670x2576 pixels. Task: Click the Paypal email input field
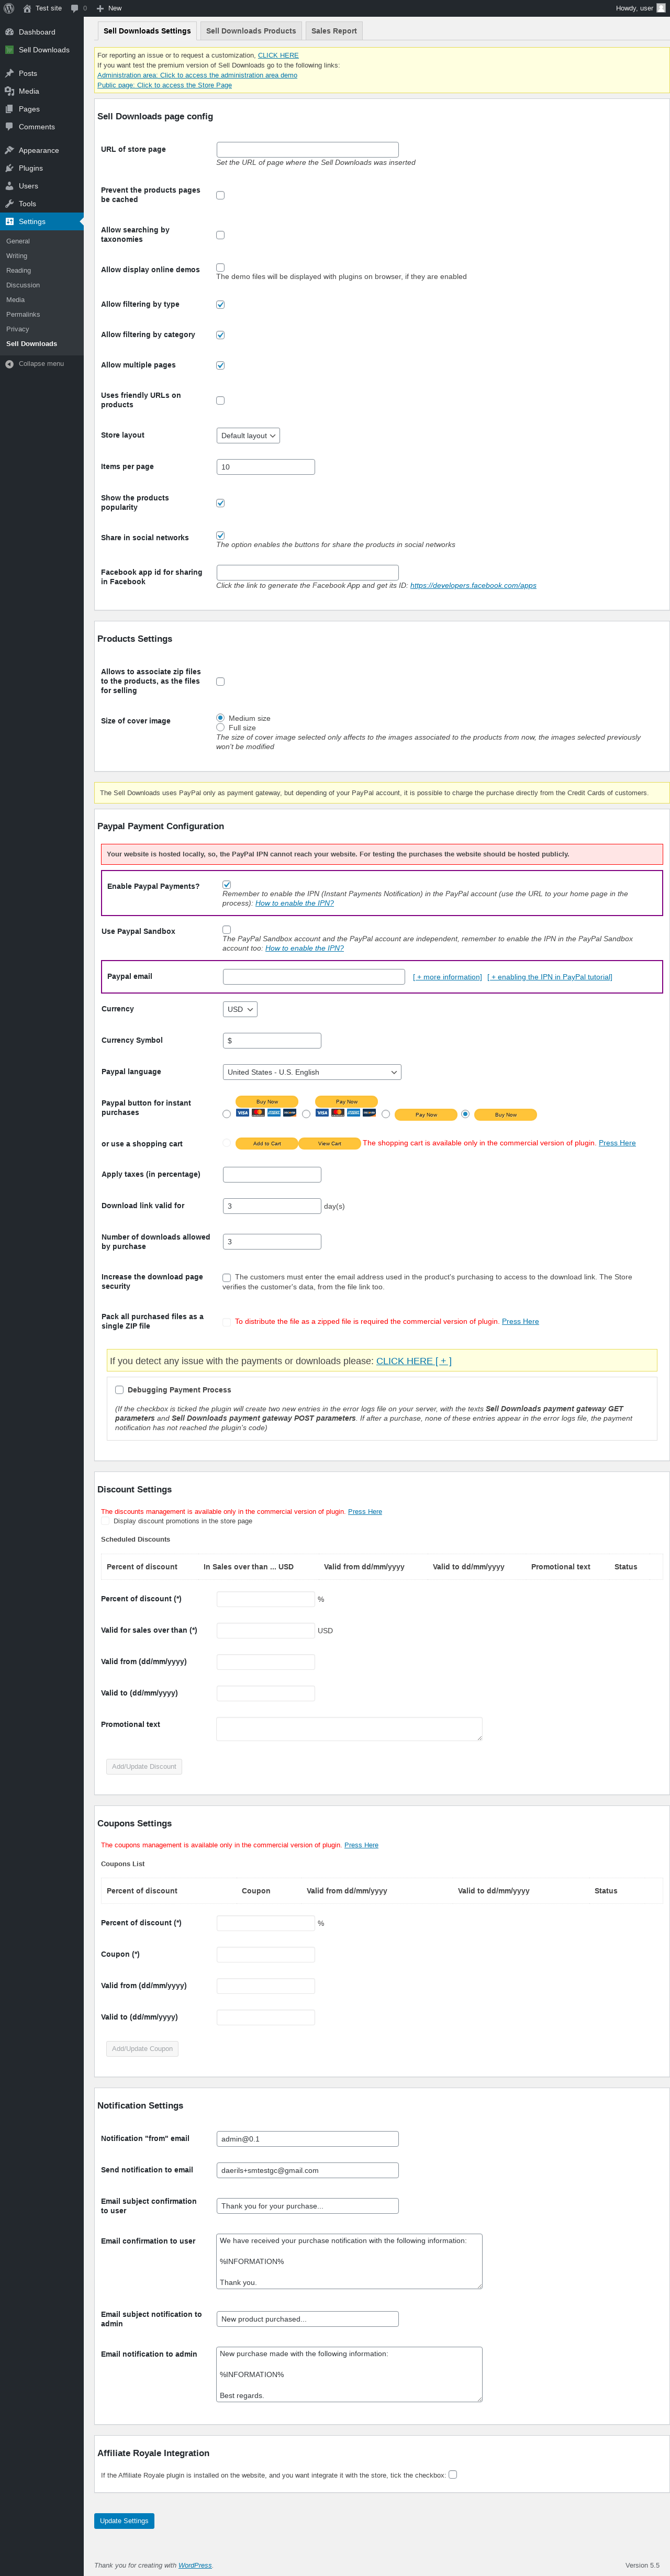coord(314,977)
